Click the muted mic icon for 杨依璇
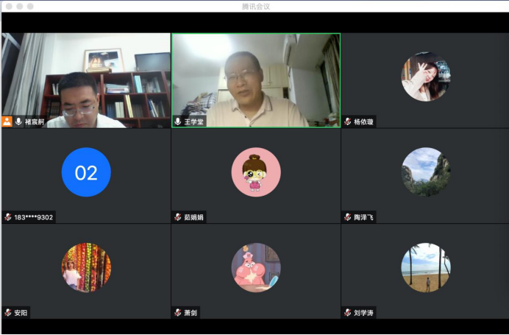509x335 pixels. pos(347,121)
